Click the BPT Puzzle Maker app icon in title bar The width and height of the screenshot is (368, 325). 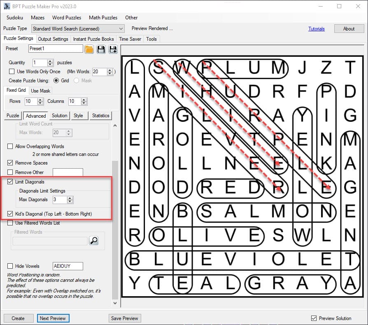click(x=6, y=6)
